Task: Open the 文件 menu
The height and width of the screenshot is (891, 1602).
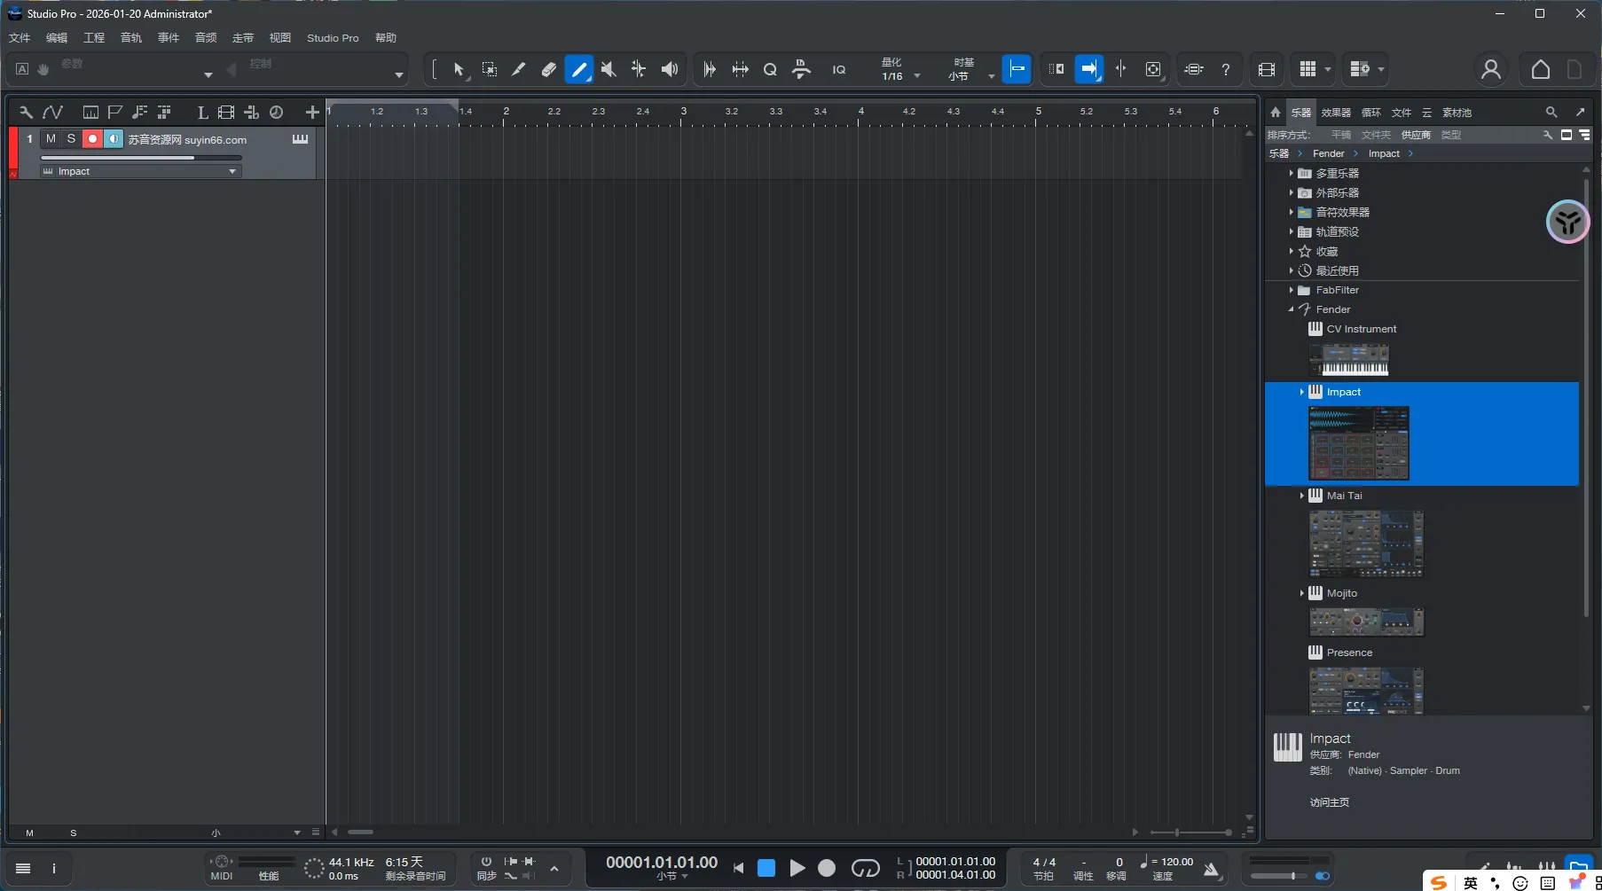Action: coord(19,37)
